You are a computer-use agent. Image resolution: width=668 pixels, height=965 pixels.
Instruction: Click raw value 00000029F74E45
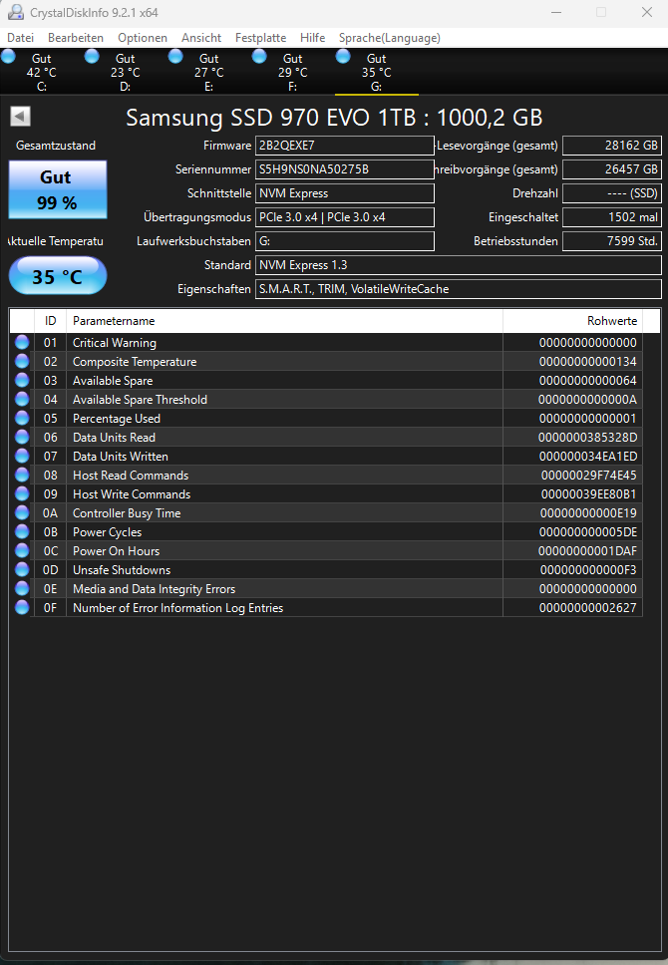coord(588,476)
